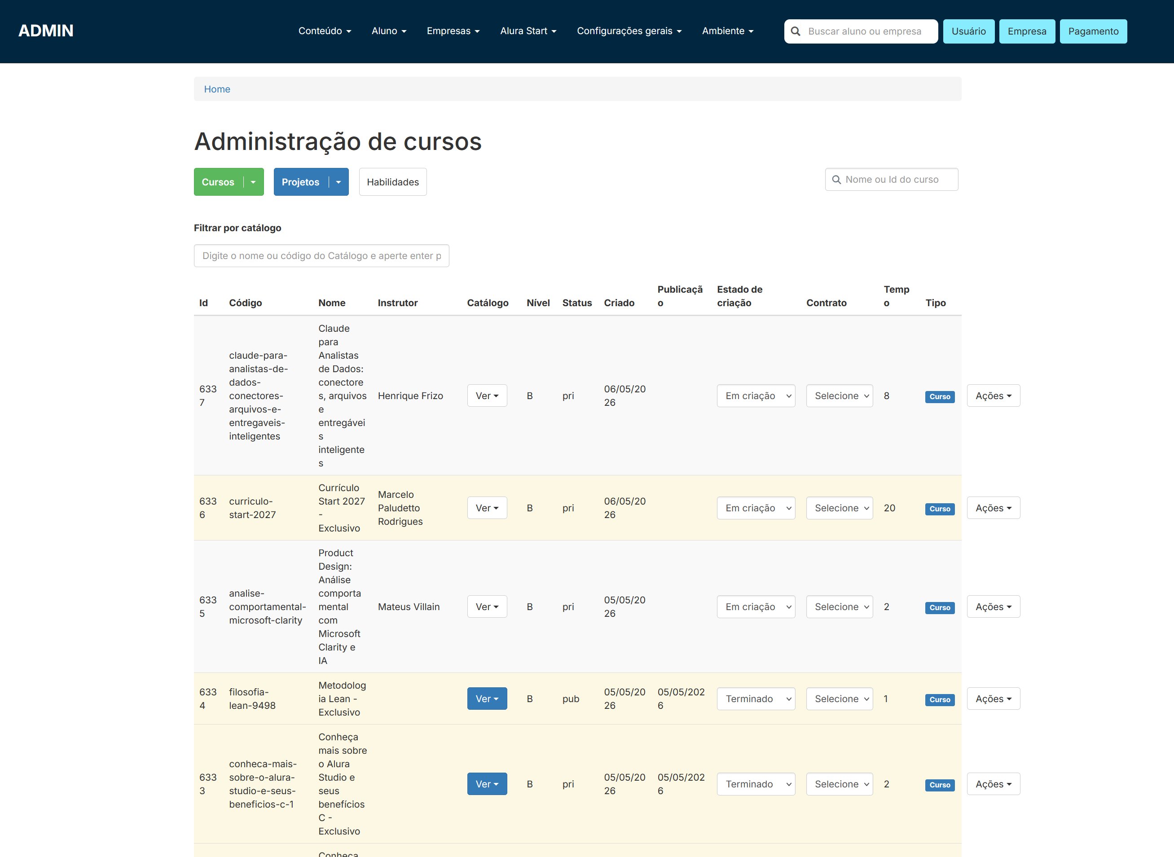The width and height of the screenshot is (1174, 857).
Task: Open the Cursos split-button caret
Action: 253,182
